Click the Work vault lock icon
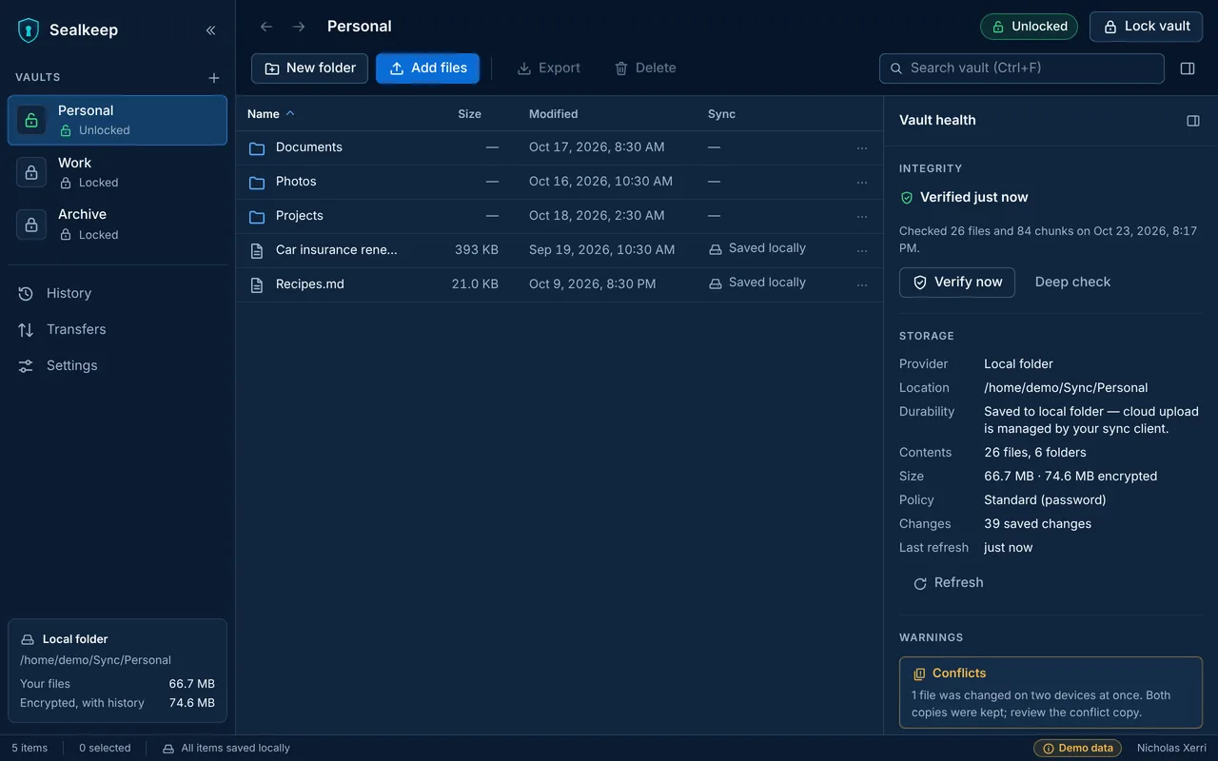Image resolution: width=1218 pixels, height=761 pixels. click(31, 172)
